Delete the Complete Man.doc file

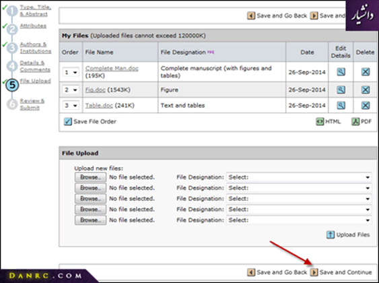[x=366, y=72]
